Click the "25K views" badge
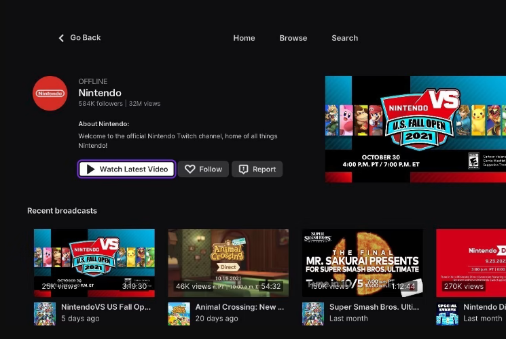This screenshot has width=506, height=339. point(59,286)
